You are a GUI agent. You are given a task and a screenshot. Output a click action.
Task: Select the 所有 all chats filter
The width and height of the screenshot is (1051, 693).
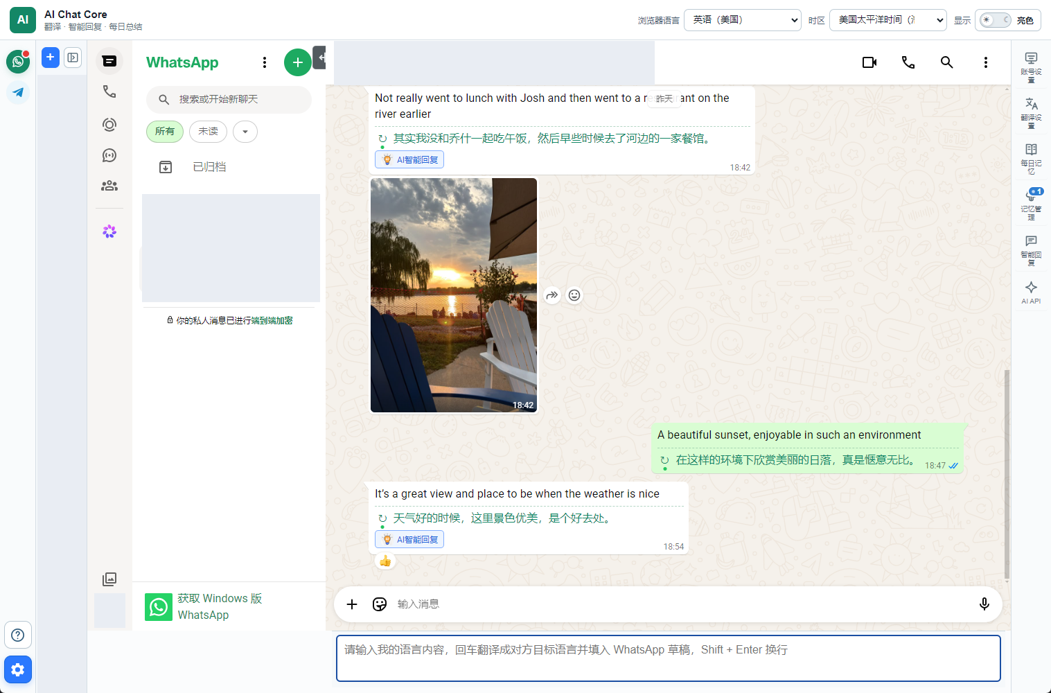[x=165, y=132]
